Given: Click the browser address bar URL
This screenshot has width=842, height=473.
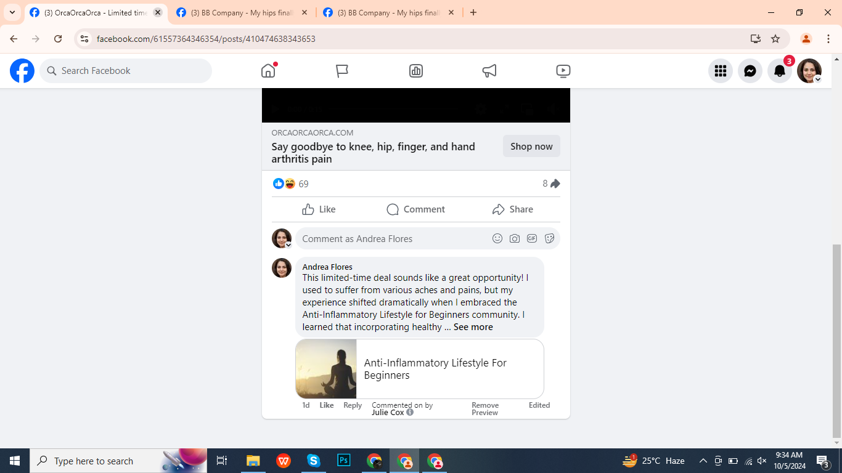Looking at the screenshot, I should coord(206,39).
